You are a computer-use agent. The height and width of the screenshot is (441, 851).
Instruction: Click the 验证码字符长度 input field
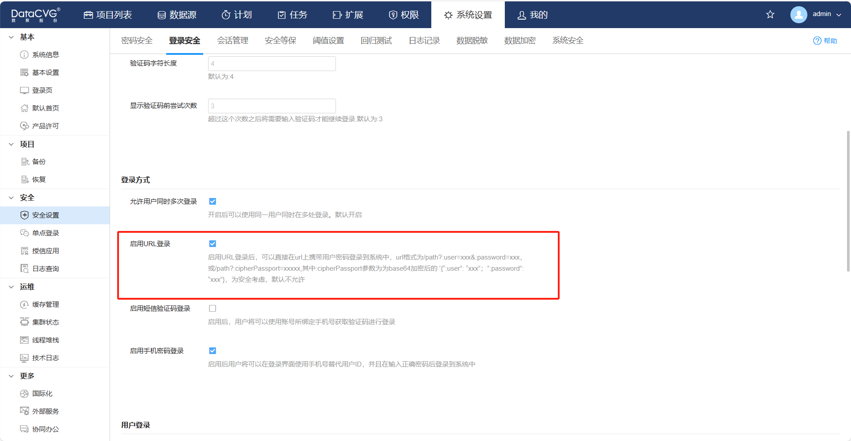click(271, 63)
